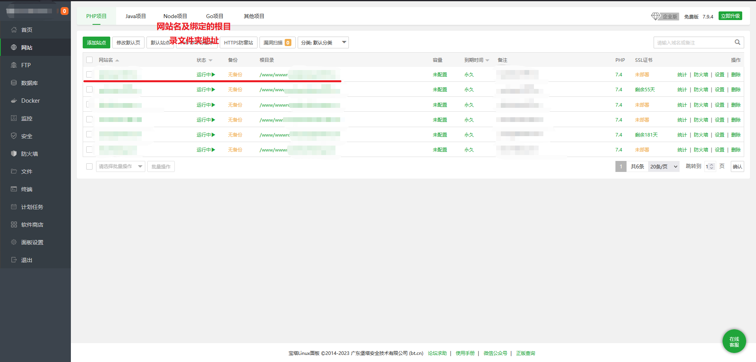Open Docker via its whale icon
This screenshot has height=362, width=756.
(x=14, y=101)
